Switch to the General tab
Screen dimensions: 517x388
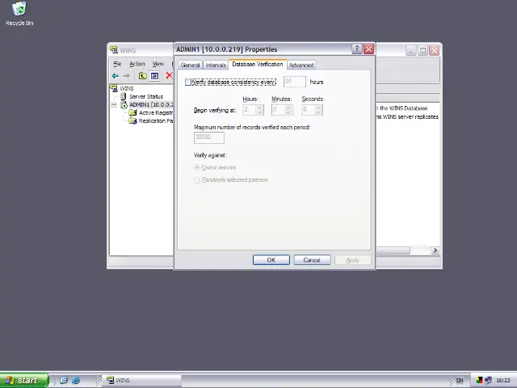coord(190,65)
